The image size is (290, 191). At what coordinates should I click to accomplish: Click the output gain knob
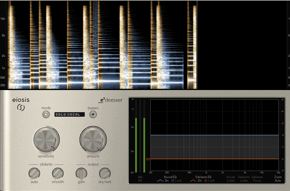[81, 173]
